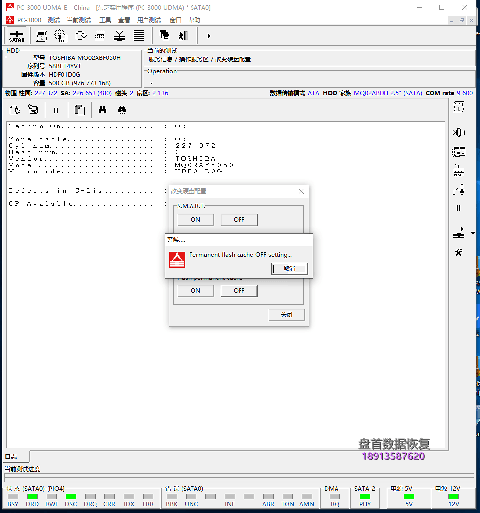Expand the Operation dropdown arrow
This screenshot has width=480, height=513.
(x=151, y=83)
